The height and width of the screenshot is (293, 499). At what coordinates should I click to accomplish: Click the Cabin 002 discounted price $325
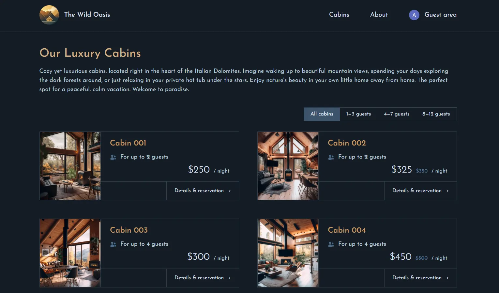401,169
